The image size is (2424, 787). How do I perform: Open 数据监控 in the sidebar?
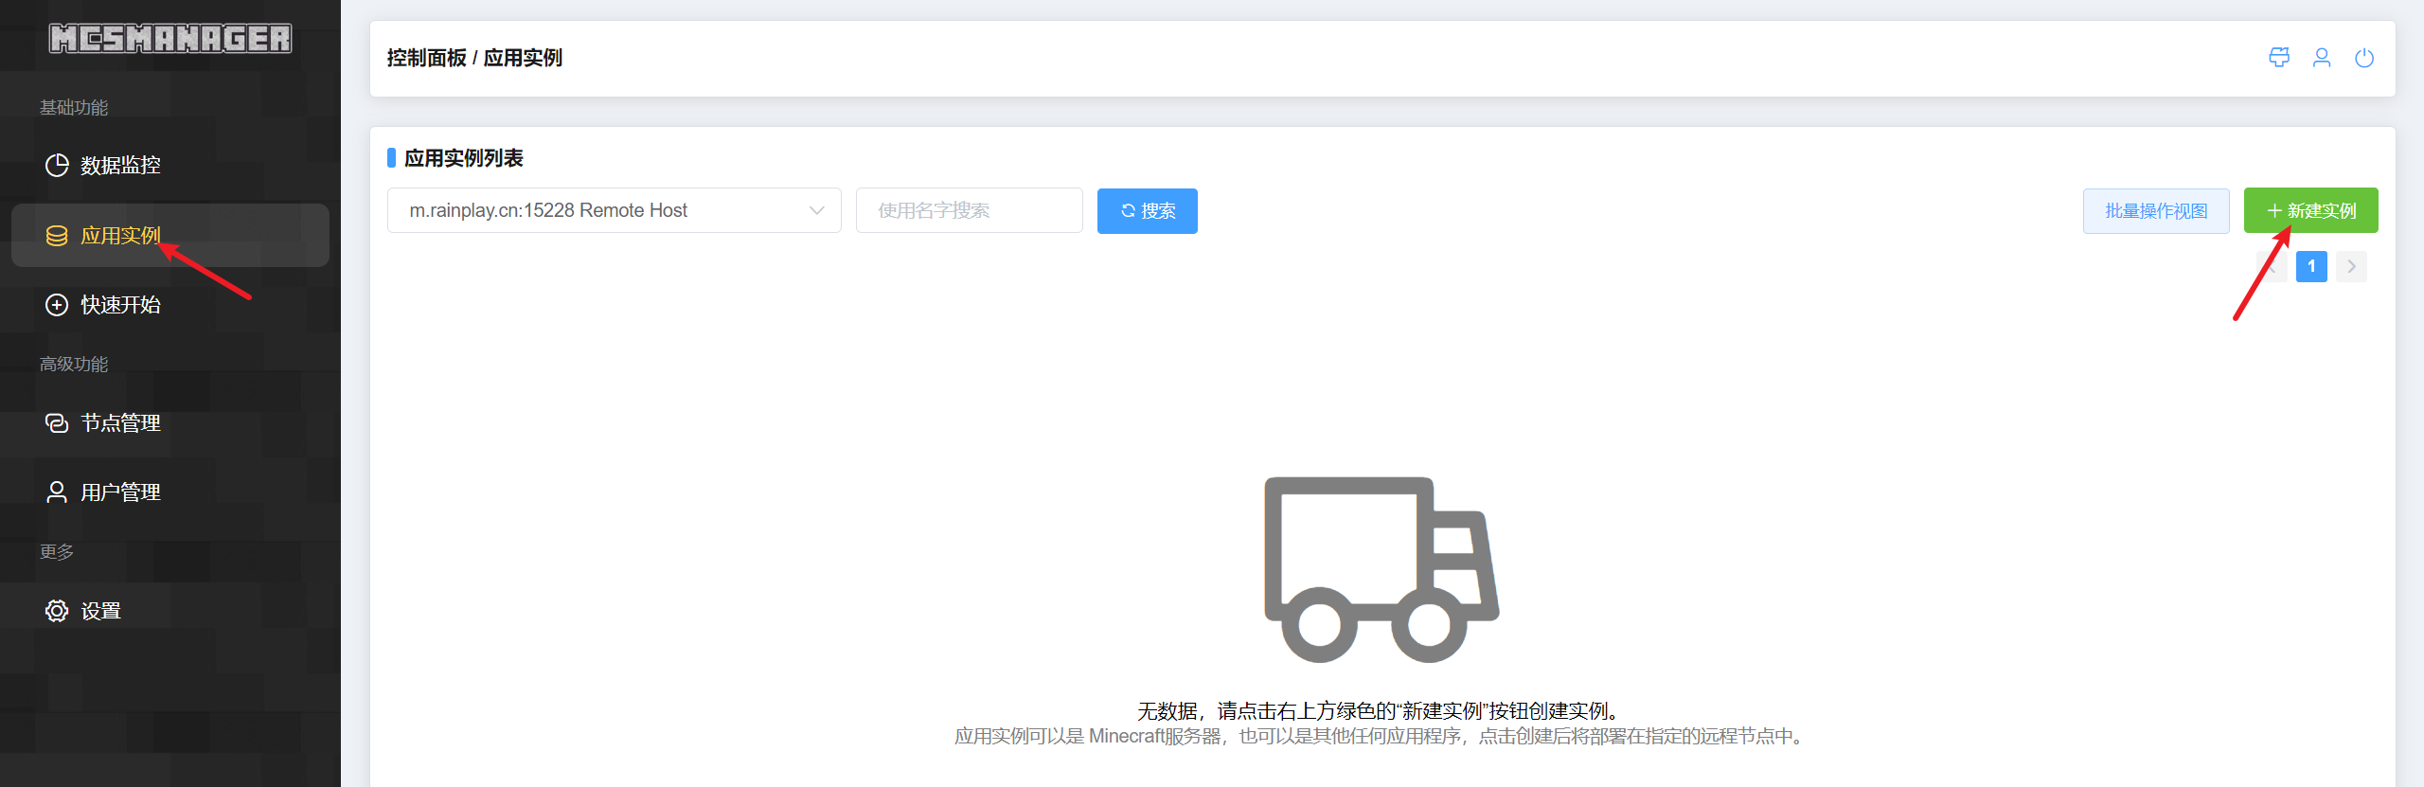pos(170,166)
